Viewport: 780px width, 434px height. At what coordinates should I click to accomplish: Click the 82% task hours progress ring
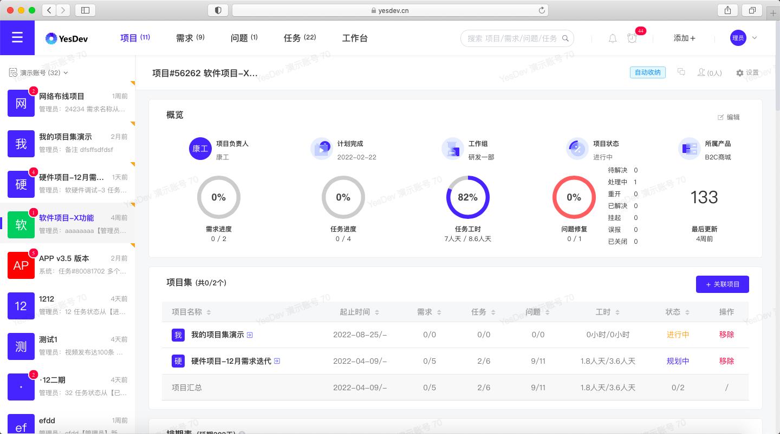coord(468,197)
